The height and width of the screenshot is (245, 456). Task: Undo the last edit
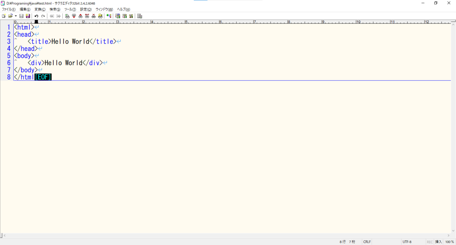coord(36,16)
